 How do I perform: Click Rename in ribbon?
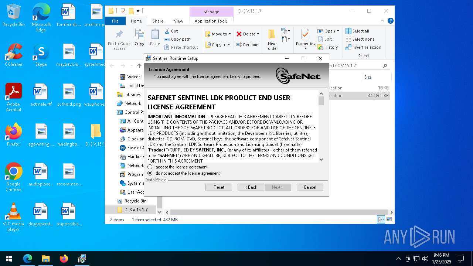point(247,45)
